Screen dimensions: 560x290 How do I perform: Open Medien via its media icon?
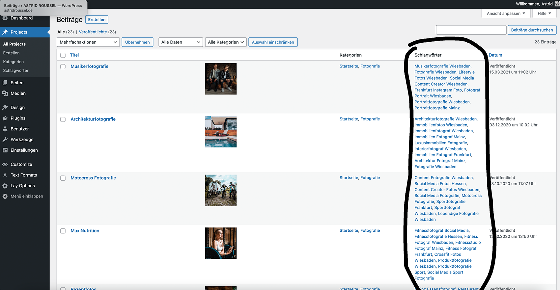tap(5, 93)
